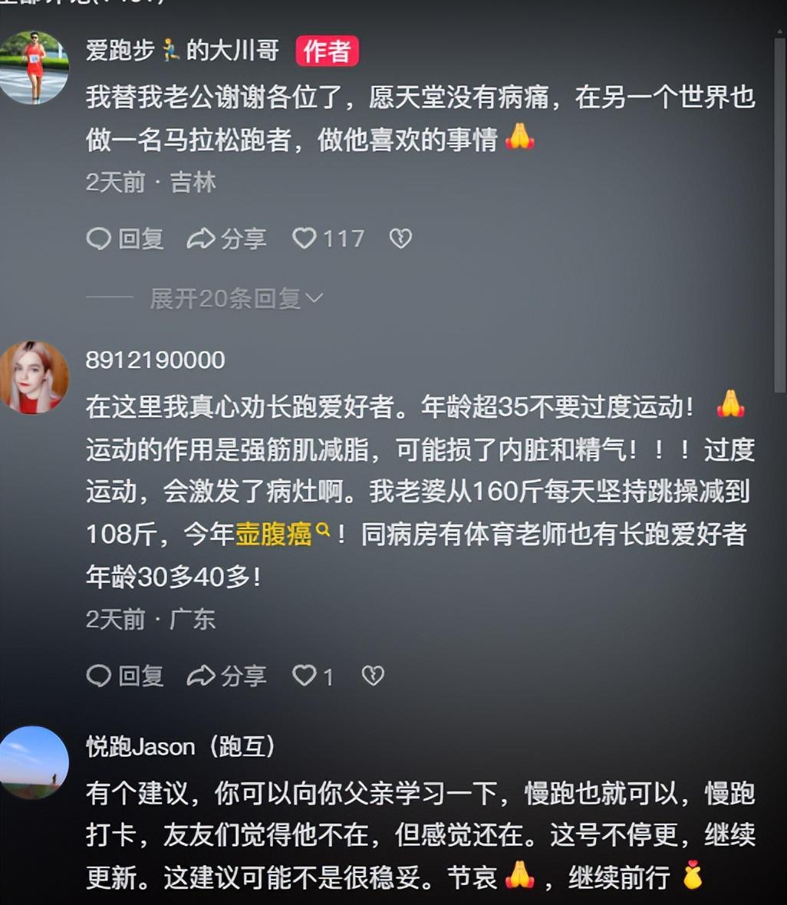The image size is (787, 905).
Task: Tap the broken heart under 8912190000's comment
Action: tap(373, 675)
